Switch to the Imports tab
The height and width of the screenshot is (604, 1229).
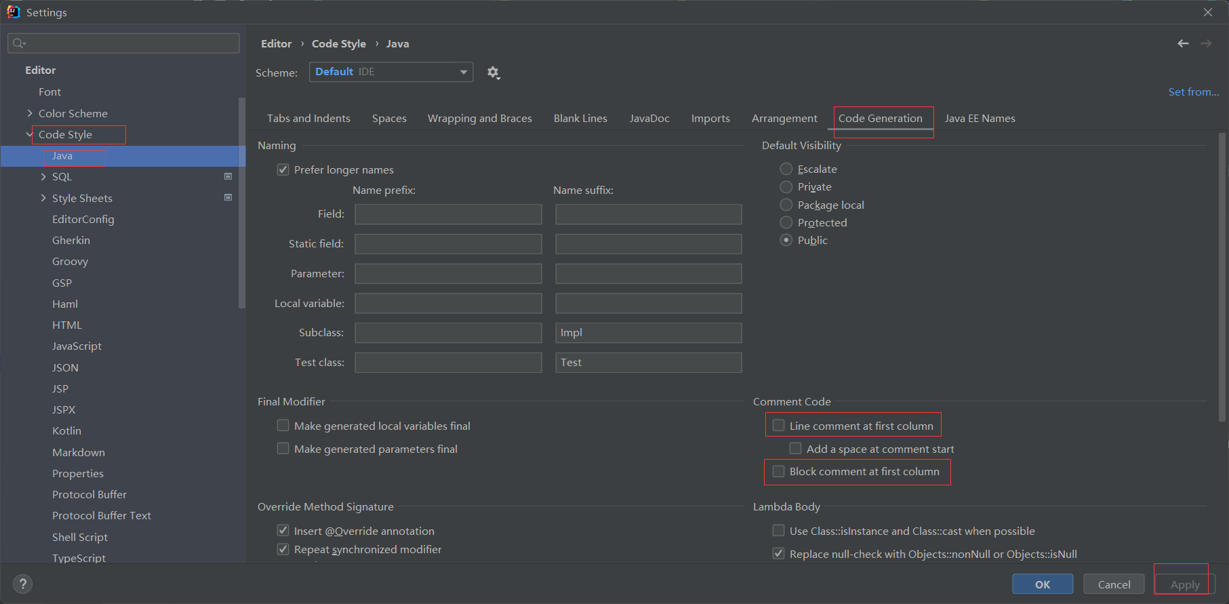(710, 118)
